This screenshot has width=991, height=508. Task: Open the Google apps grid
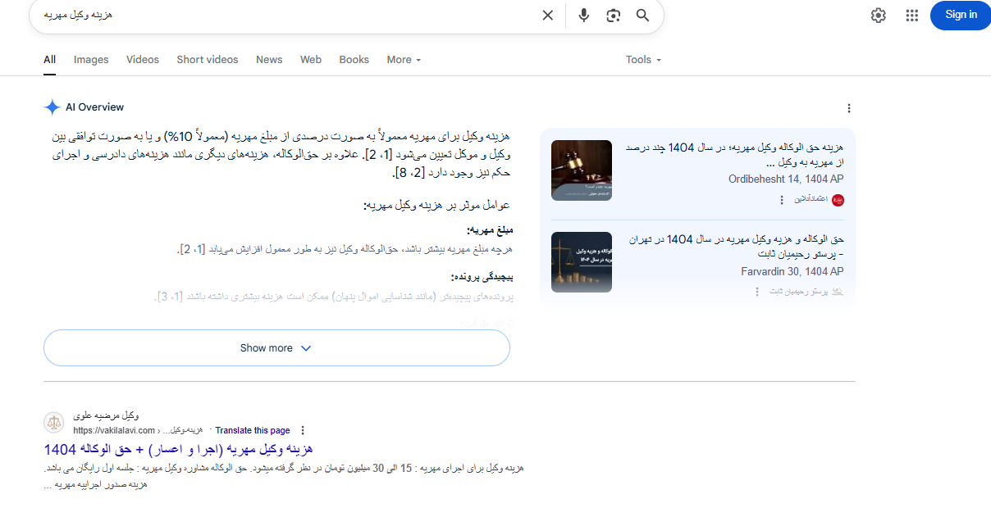point(912,15)
